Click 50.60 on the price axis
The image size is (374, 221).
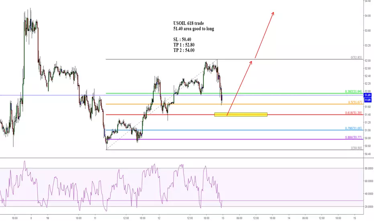point(367,146)
